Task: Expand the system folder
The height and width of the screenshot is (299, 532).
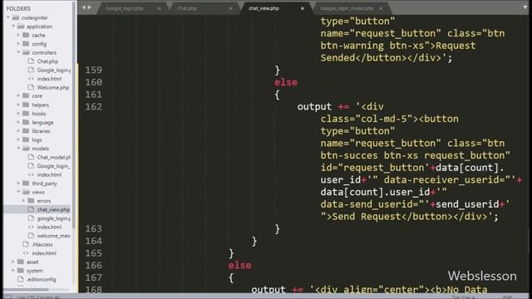Action: coord(13,271)
